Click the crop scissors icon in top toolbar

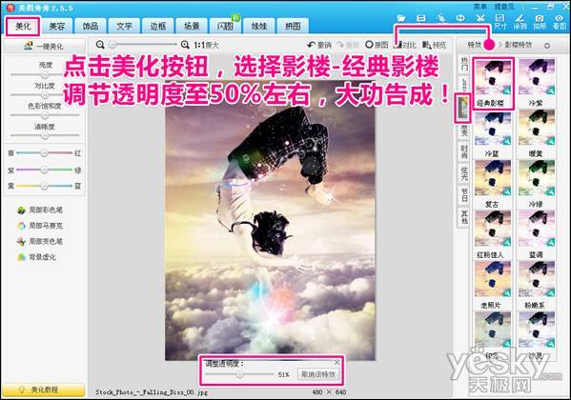480,18
